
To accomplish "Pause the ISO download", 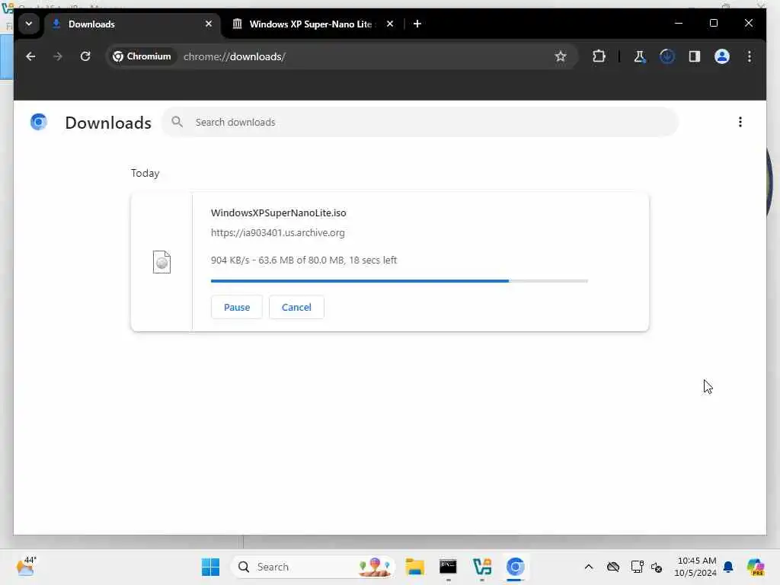I will pos(237,308).
